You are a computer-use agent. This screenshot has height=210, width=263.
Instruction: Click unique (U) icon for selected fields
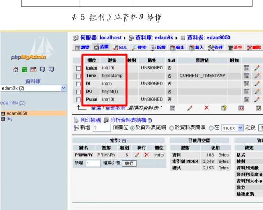[241, 108]
